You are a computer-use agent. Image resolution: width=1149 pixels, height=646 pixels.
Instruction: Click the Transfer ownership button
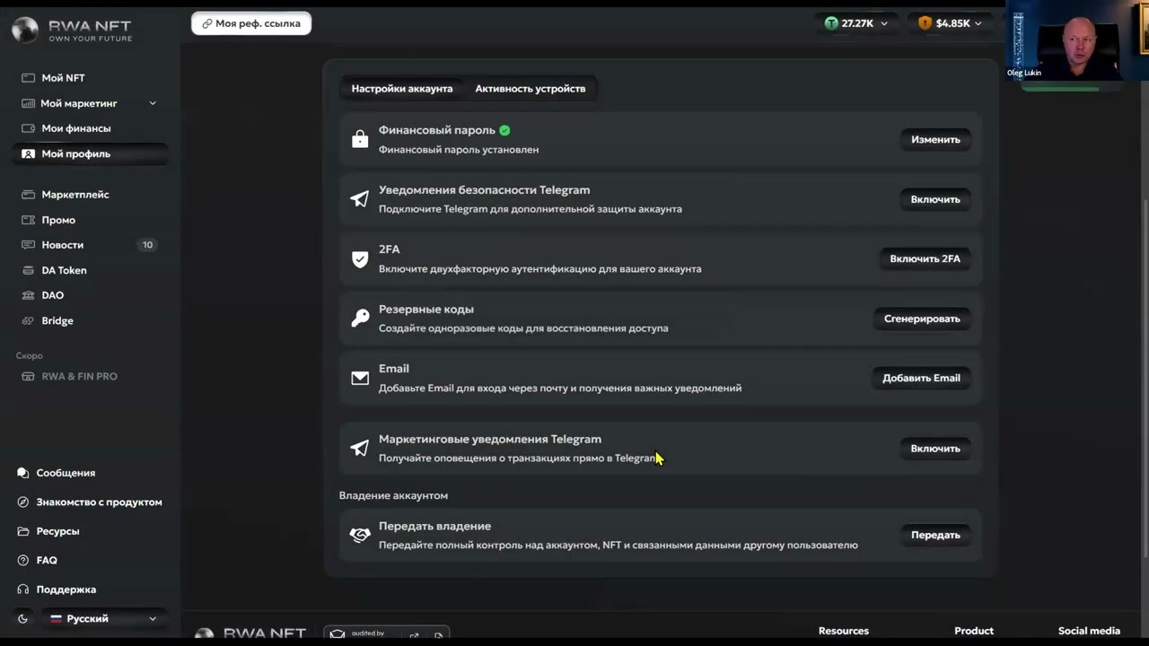tap(935, 535)
